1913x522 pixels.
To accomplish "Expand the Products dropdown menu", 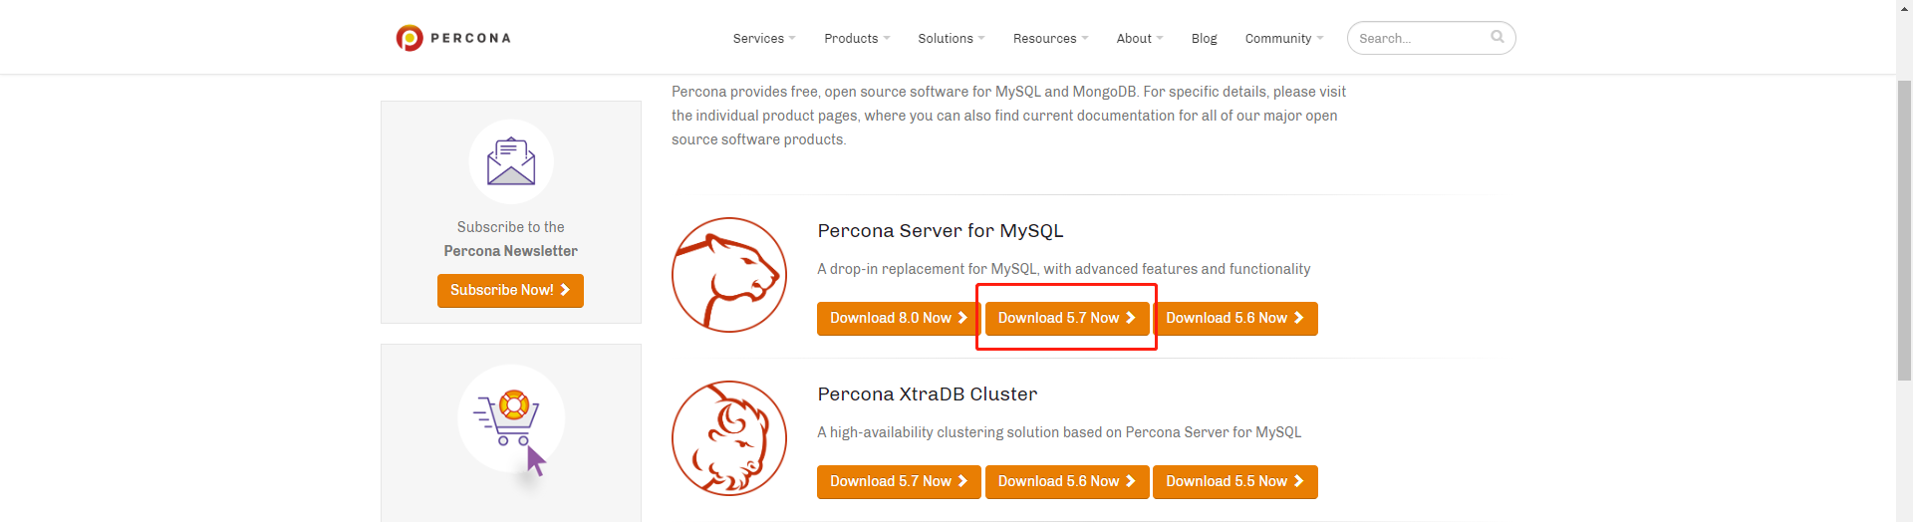I will tap(856, 39).
